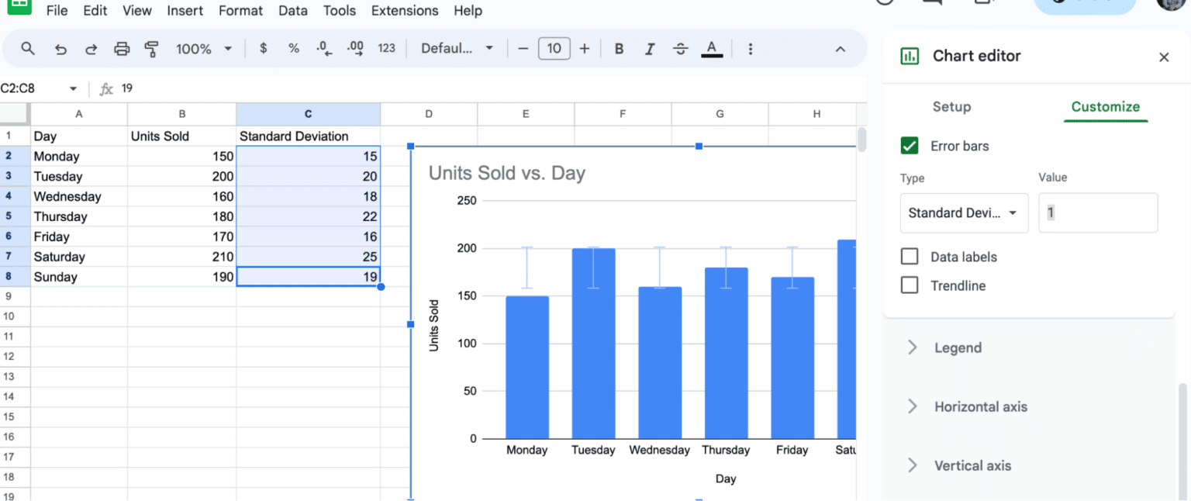The height and width of the screenshot is (501, 1191).
Task: Open the Default font dropdown
Action: click(x=457, y=48)
